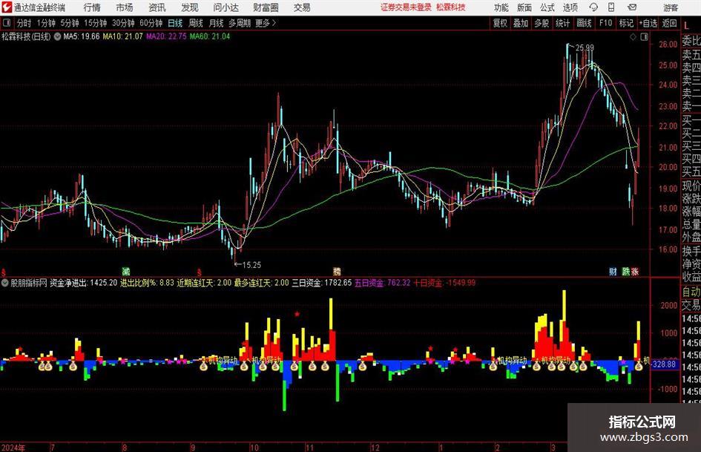
Task: Select the 多周期 multi-period tab
Action: coord(240,23)
